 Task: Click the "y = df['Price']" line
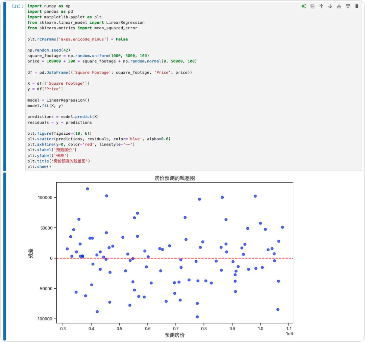(45, 89)
